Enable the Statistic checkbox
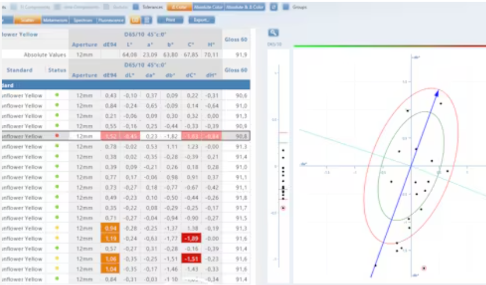Viewport: 486px width, 285px height. 107,7
